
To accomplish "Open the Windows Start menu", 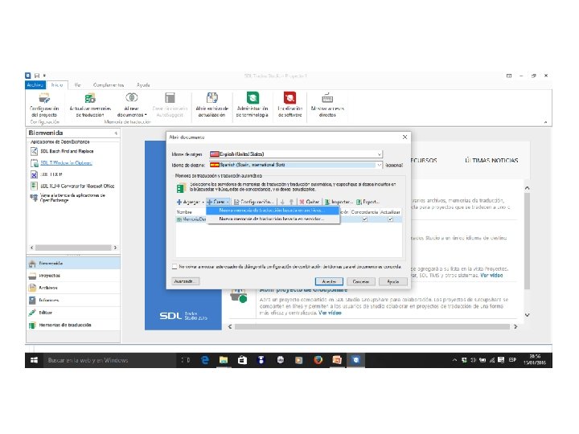I will (x=34, y=360).
